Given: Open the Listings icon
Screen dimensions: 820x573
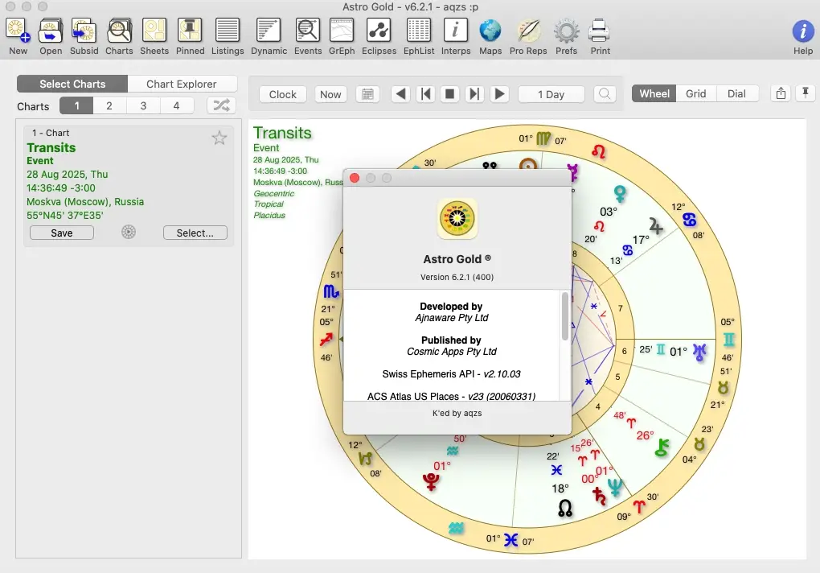Looking at the screenshot, I should click(x=228, y=31).
